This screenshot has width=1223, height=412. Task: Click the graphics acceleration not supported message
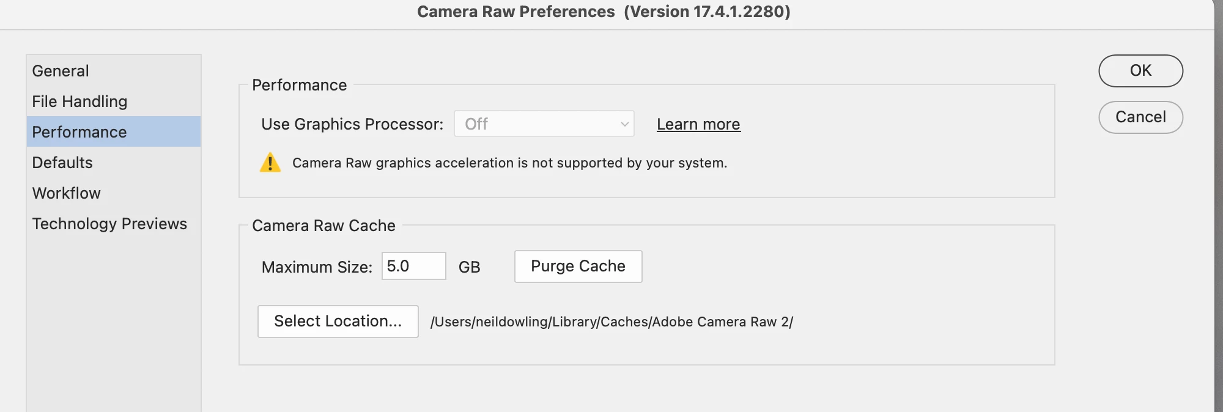[x=509, y=163]
